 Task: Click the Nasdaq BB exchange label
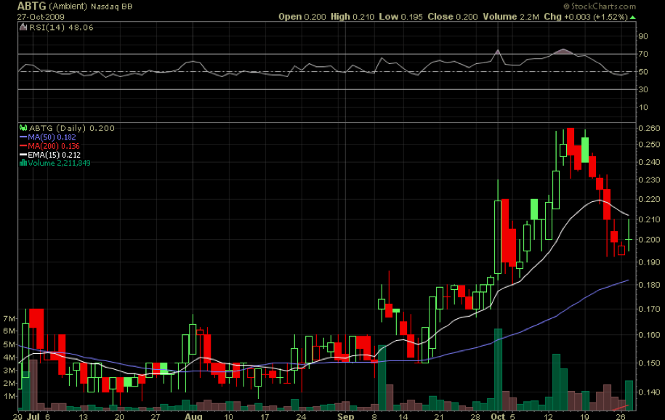(111, 7)
